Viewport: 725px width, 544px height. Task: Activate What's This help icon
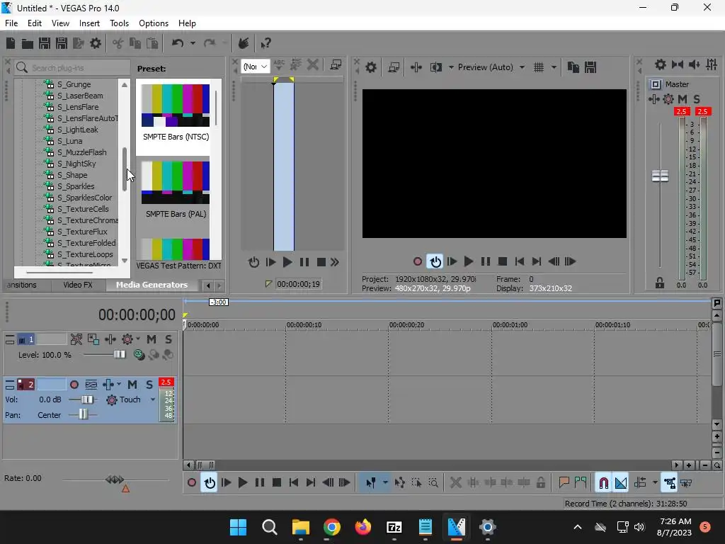pos(266,43)
